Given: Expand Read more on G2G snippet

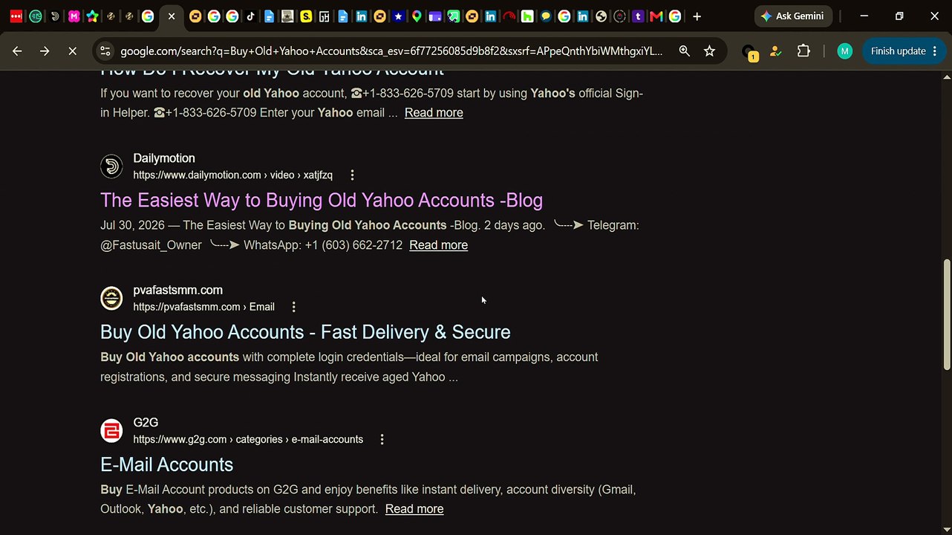Looking at the screenshot, I should 414,509.
